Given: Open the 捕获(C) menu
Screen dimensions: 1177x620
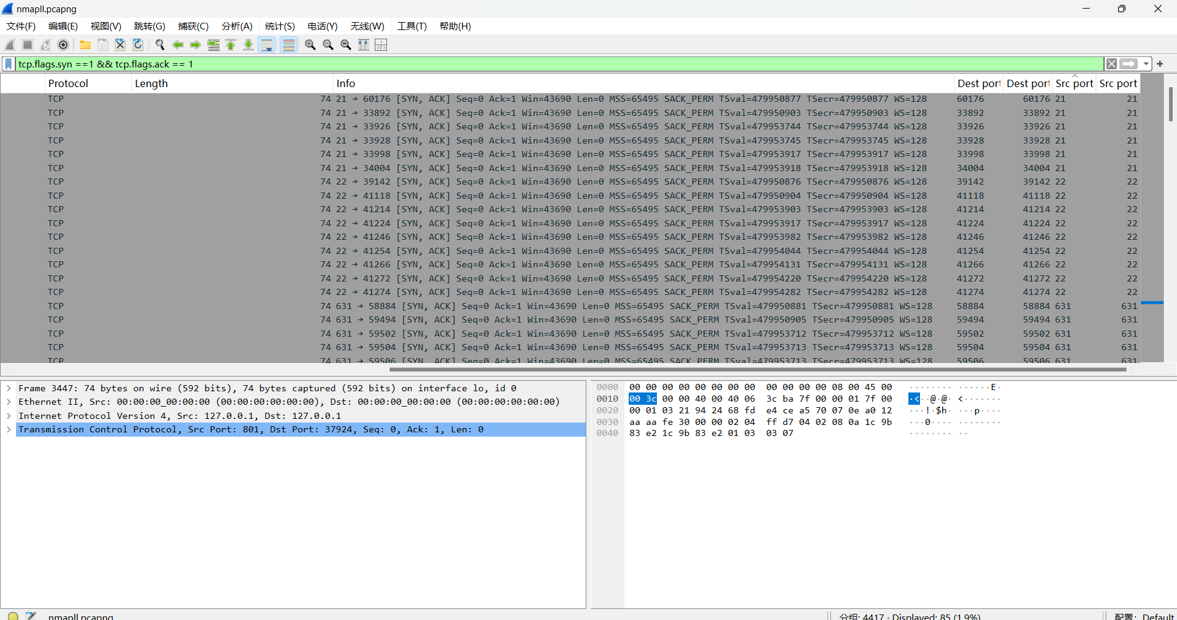Looking at the screenshot, I should 193,26.
